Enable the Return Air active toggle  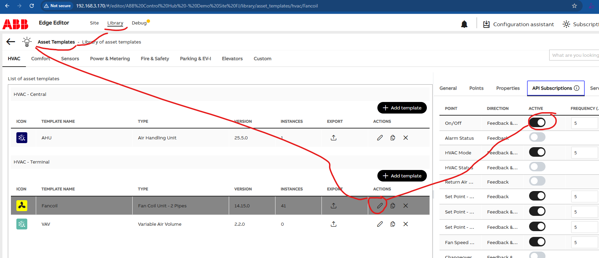pyautogui.click(x=537, y=181)
